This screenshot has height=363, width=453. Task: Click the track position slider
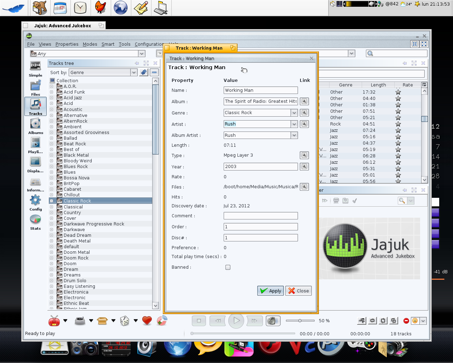point(242,334)
